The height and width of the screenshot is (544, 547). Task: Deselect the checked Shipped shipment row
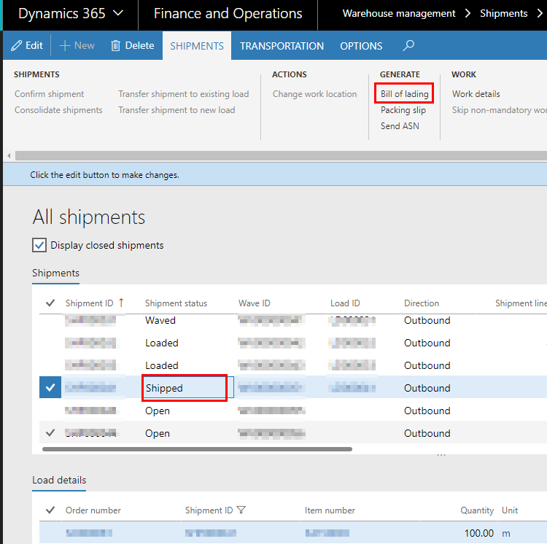(50, 388)
